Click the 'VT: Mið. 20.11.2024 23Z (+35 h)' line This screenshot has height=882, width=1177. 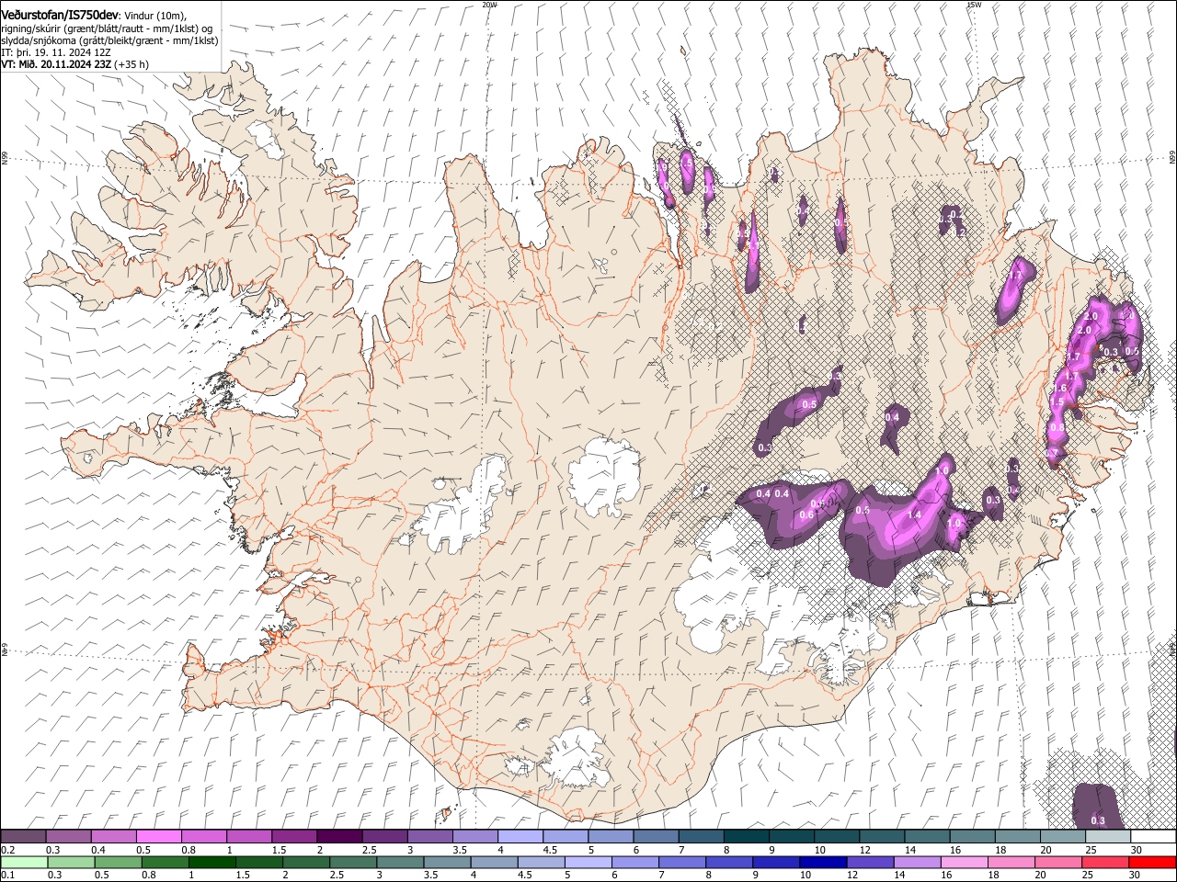point(75,64)
